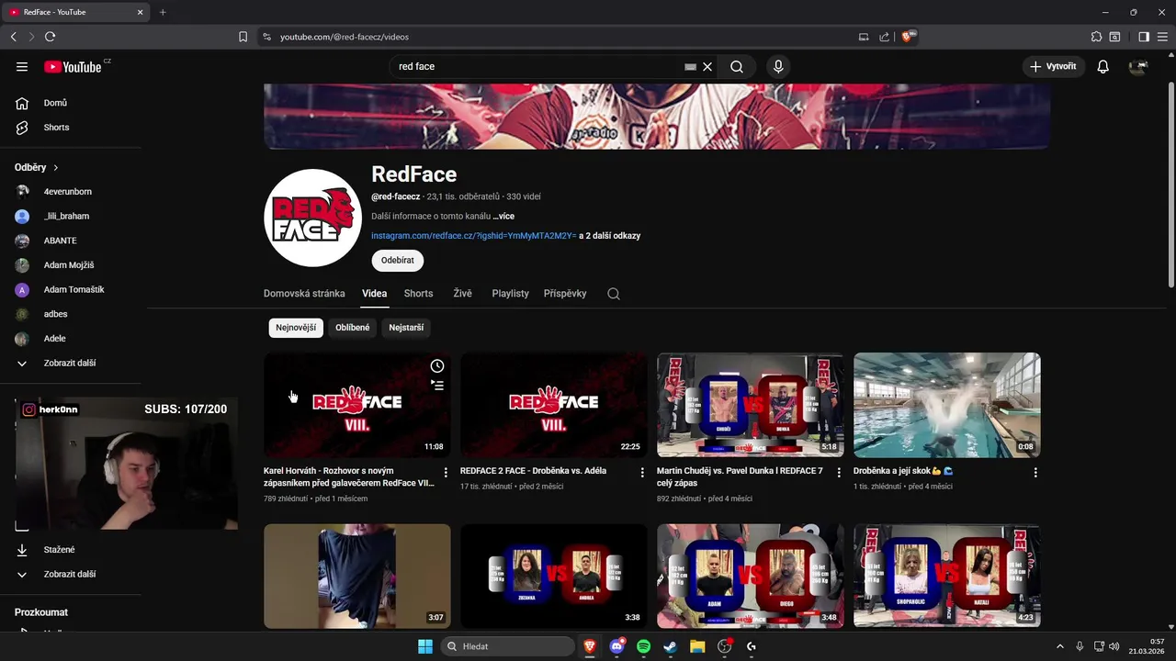Open the Brave main menu
This screenshot has width=1176, height=661.
(x=1163, y=37)
